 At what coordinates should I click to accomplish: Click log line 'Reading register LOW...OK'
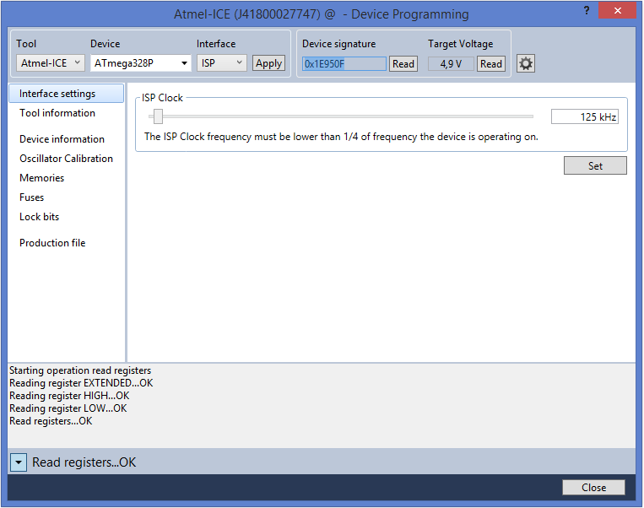click(68, 408)
